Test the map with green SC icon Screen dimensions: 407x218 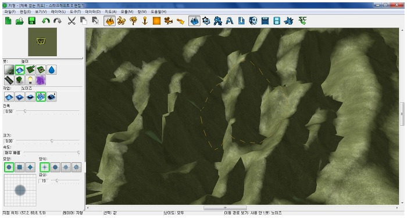303,21
